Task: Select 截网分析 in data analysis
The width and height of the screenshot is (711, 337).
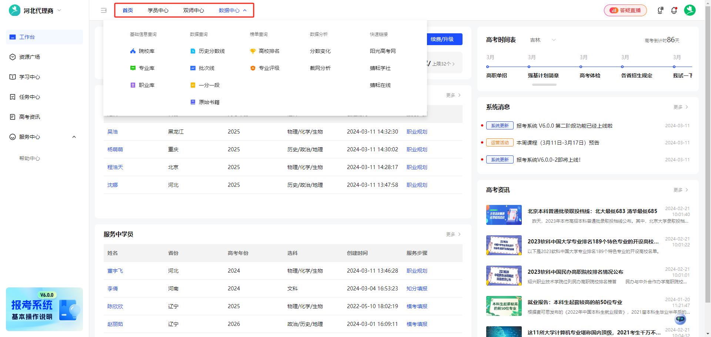Action: coord(320,68)
